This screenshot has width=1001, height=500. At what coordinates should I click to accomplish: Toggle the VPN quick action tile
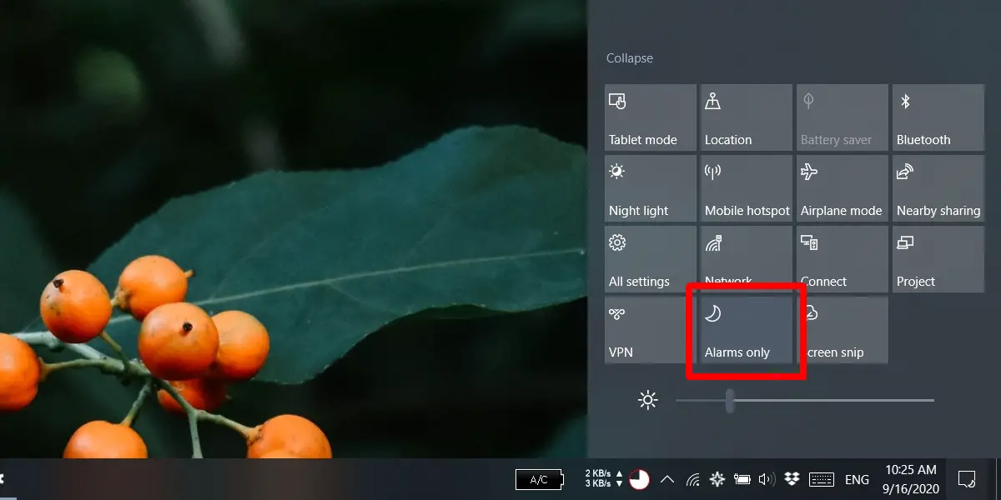point(650,330)
